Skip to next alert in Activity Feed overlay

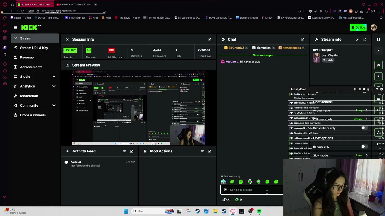coord(364,89)
